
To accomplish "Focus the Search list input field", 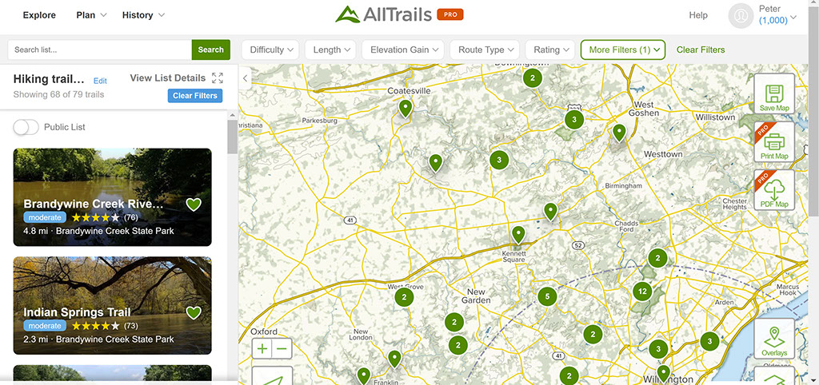I will click(100, 50).
